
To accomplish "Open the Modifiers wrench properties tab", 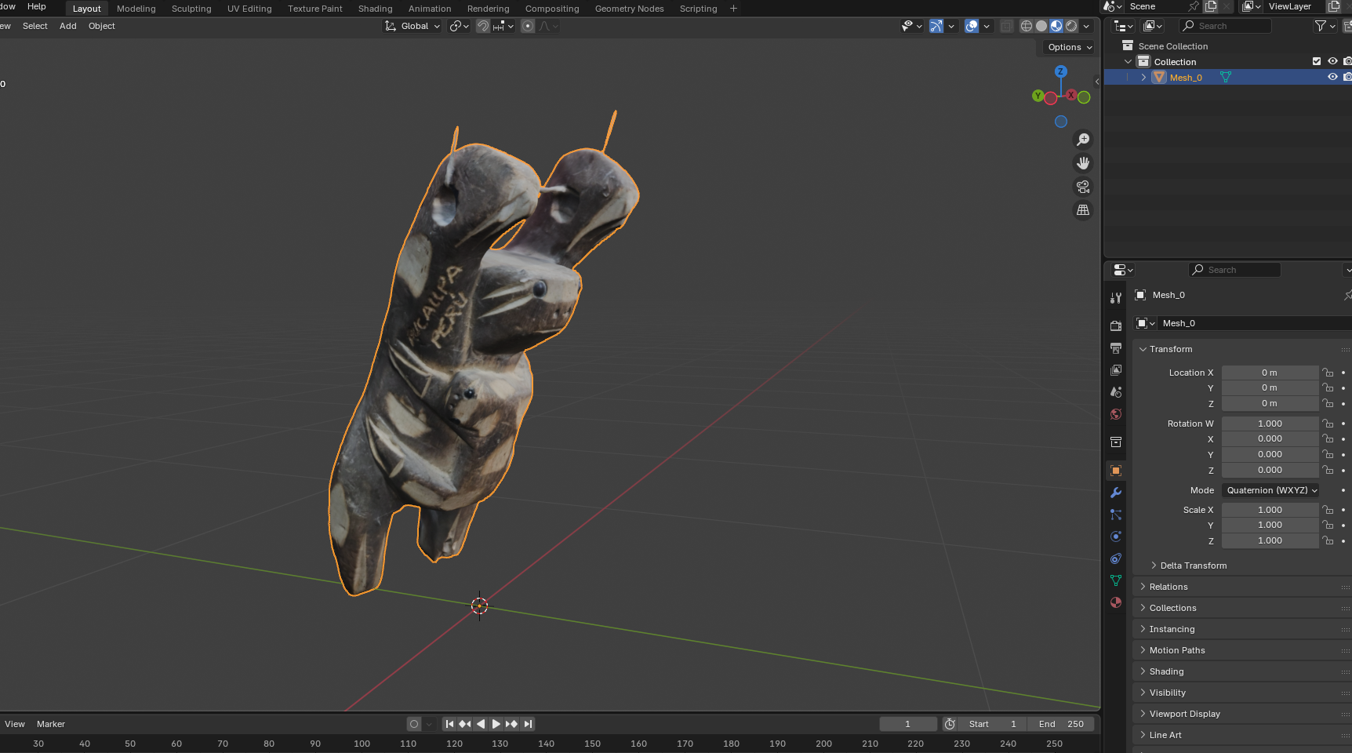I will pyautogui.click(x=1116, y=493).
